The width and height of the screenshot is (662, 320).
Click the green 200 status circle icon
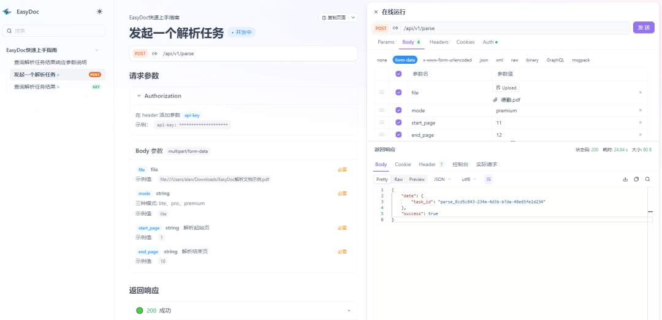[140, 310]
